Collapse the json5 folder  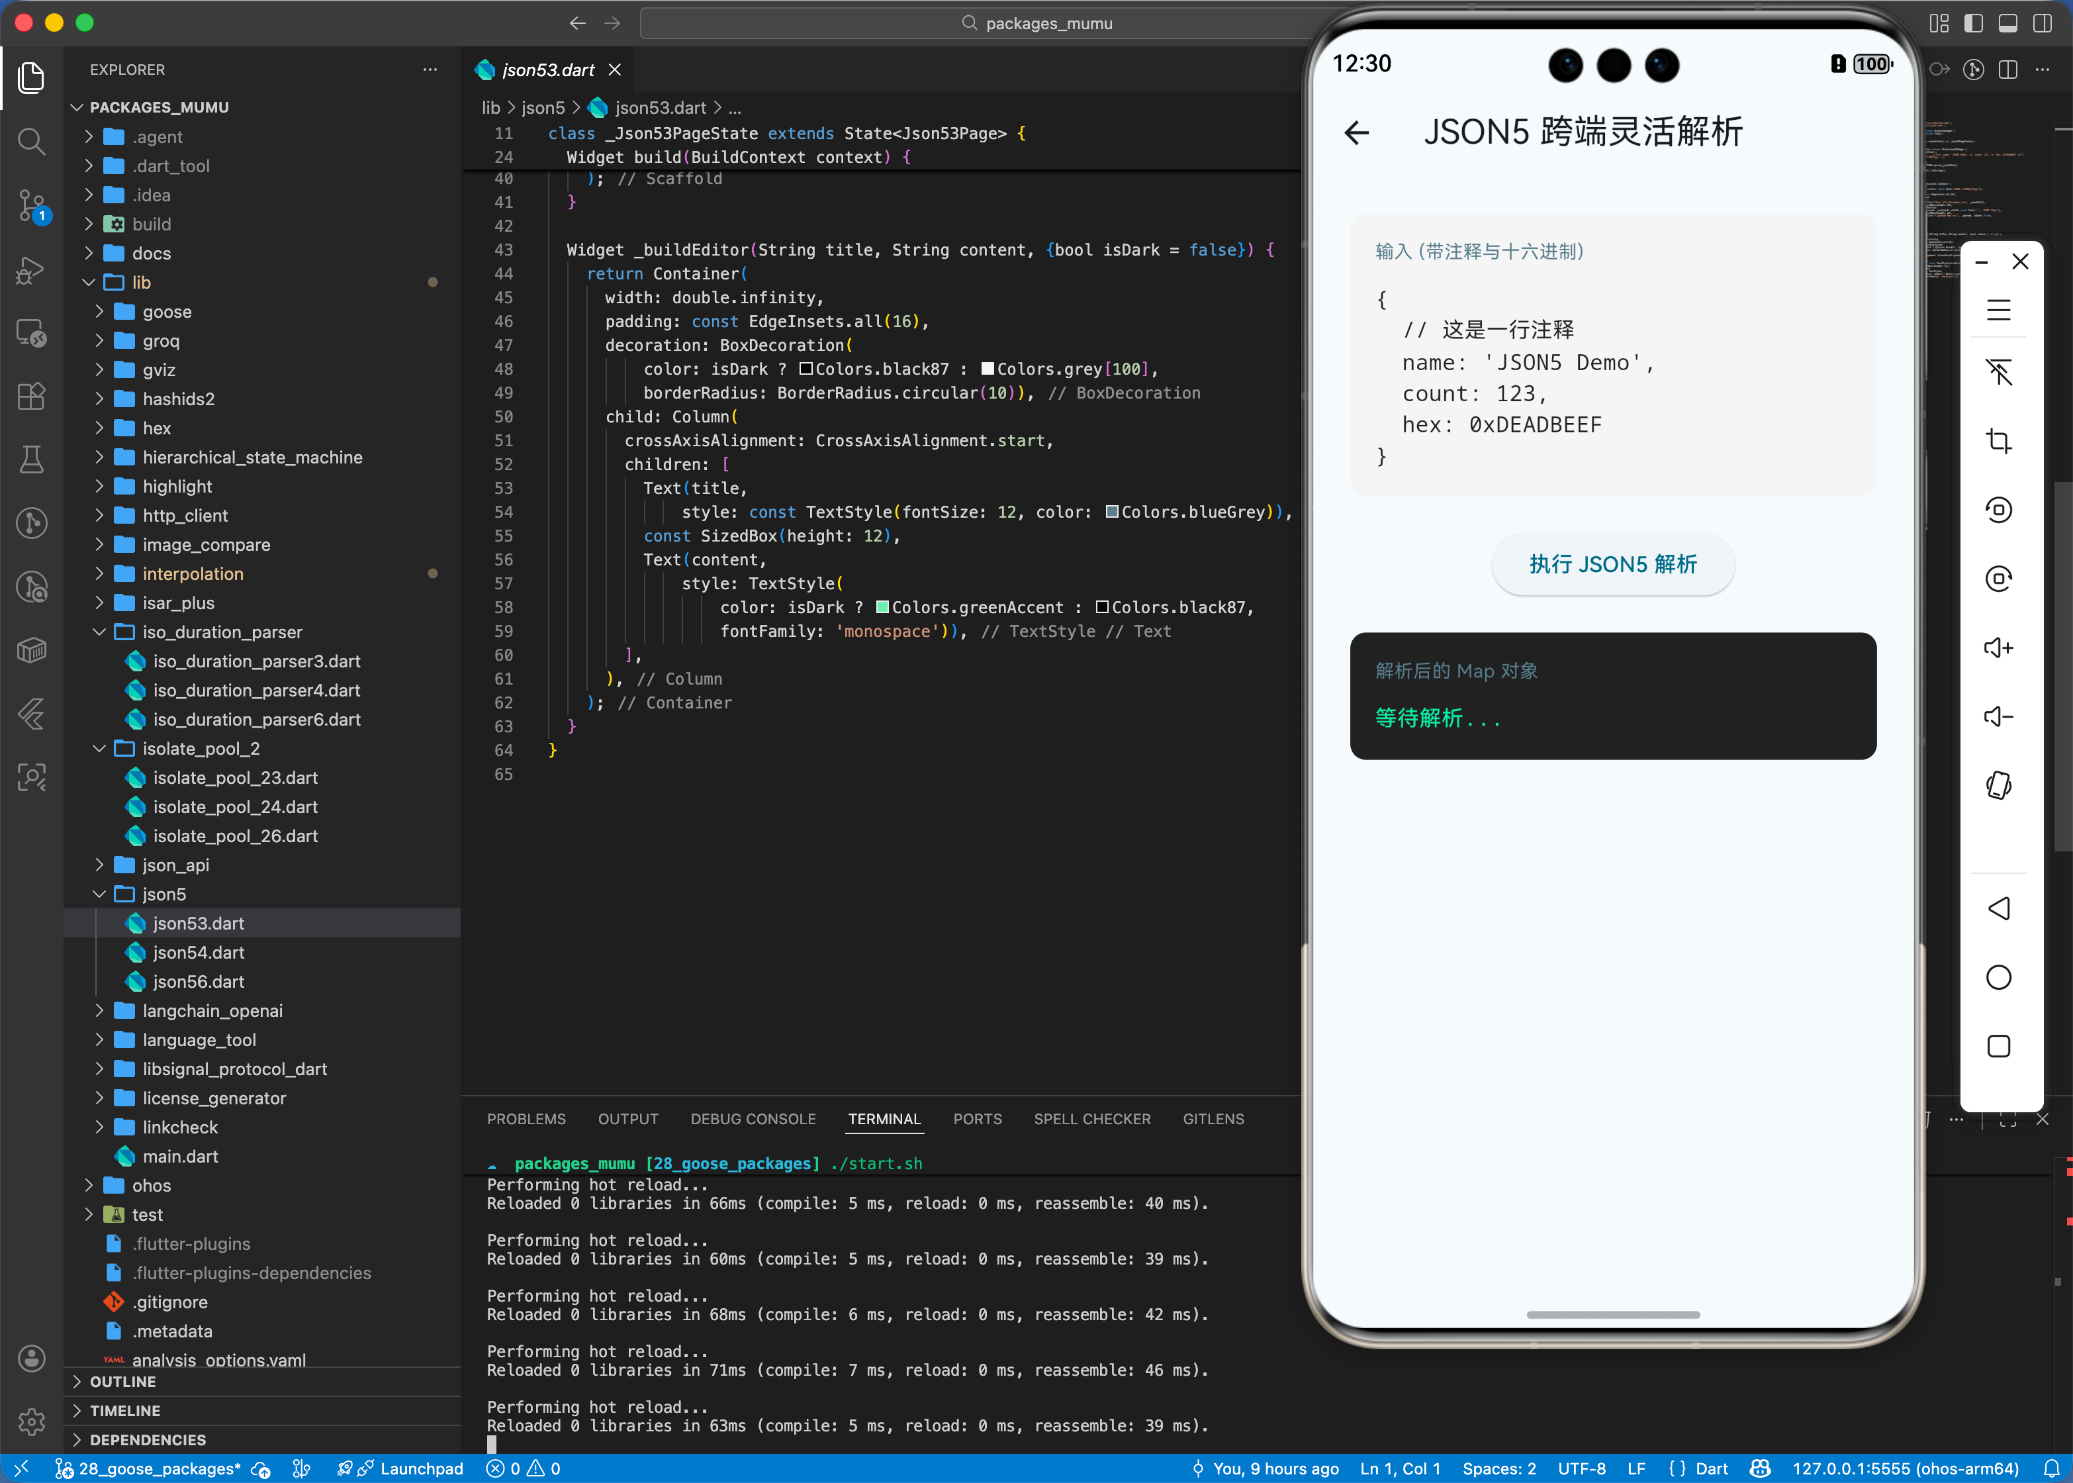point(163,894)
